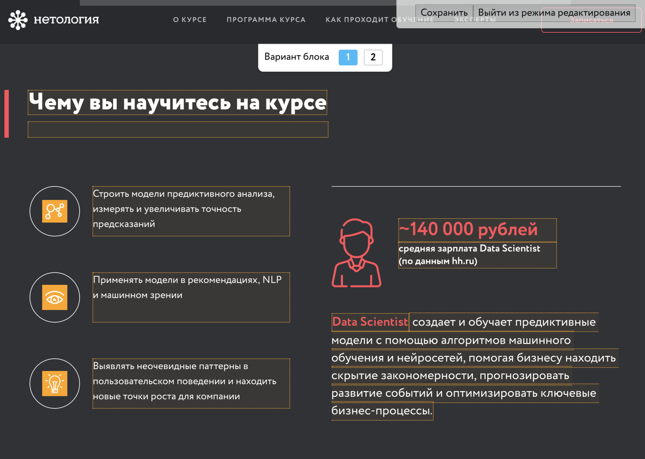Edit the heading Чему вы научитесь на курсе
The width and height of the screenshot is (645, 459).
pyautogui.click(x=177, y=103)
